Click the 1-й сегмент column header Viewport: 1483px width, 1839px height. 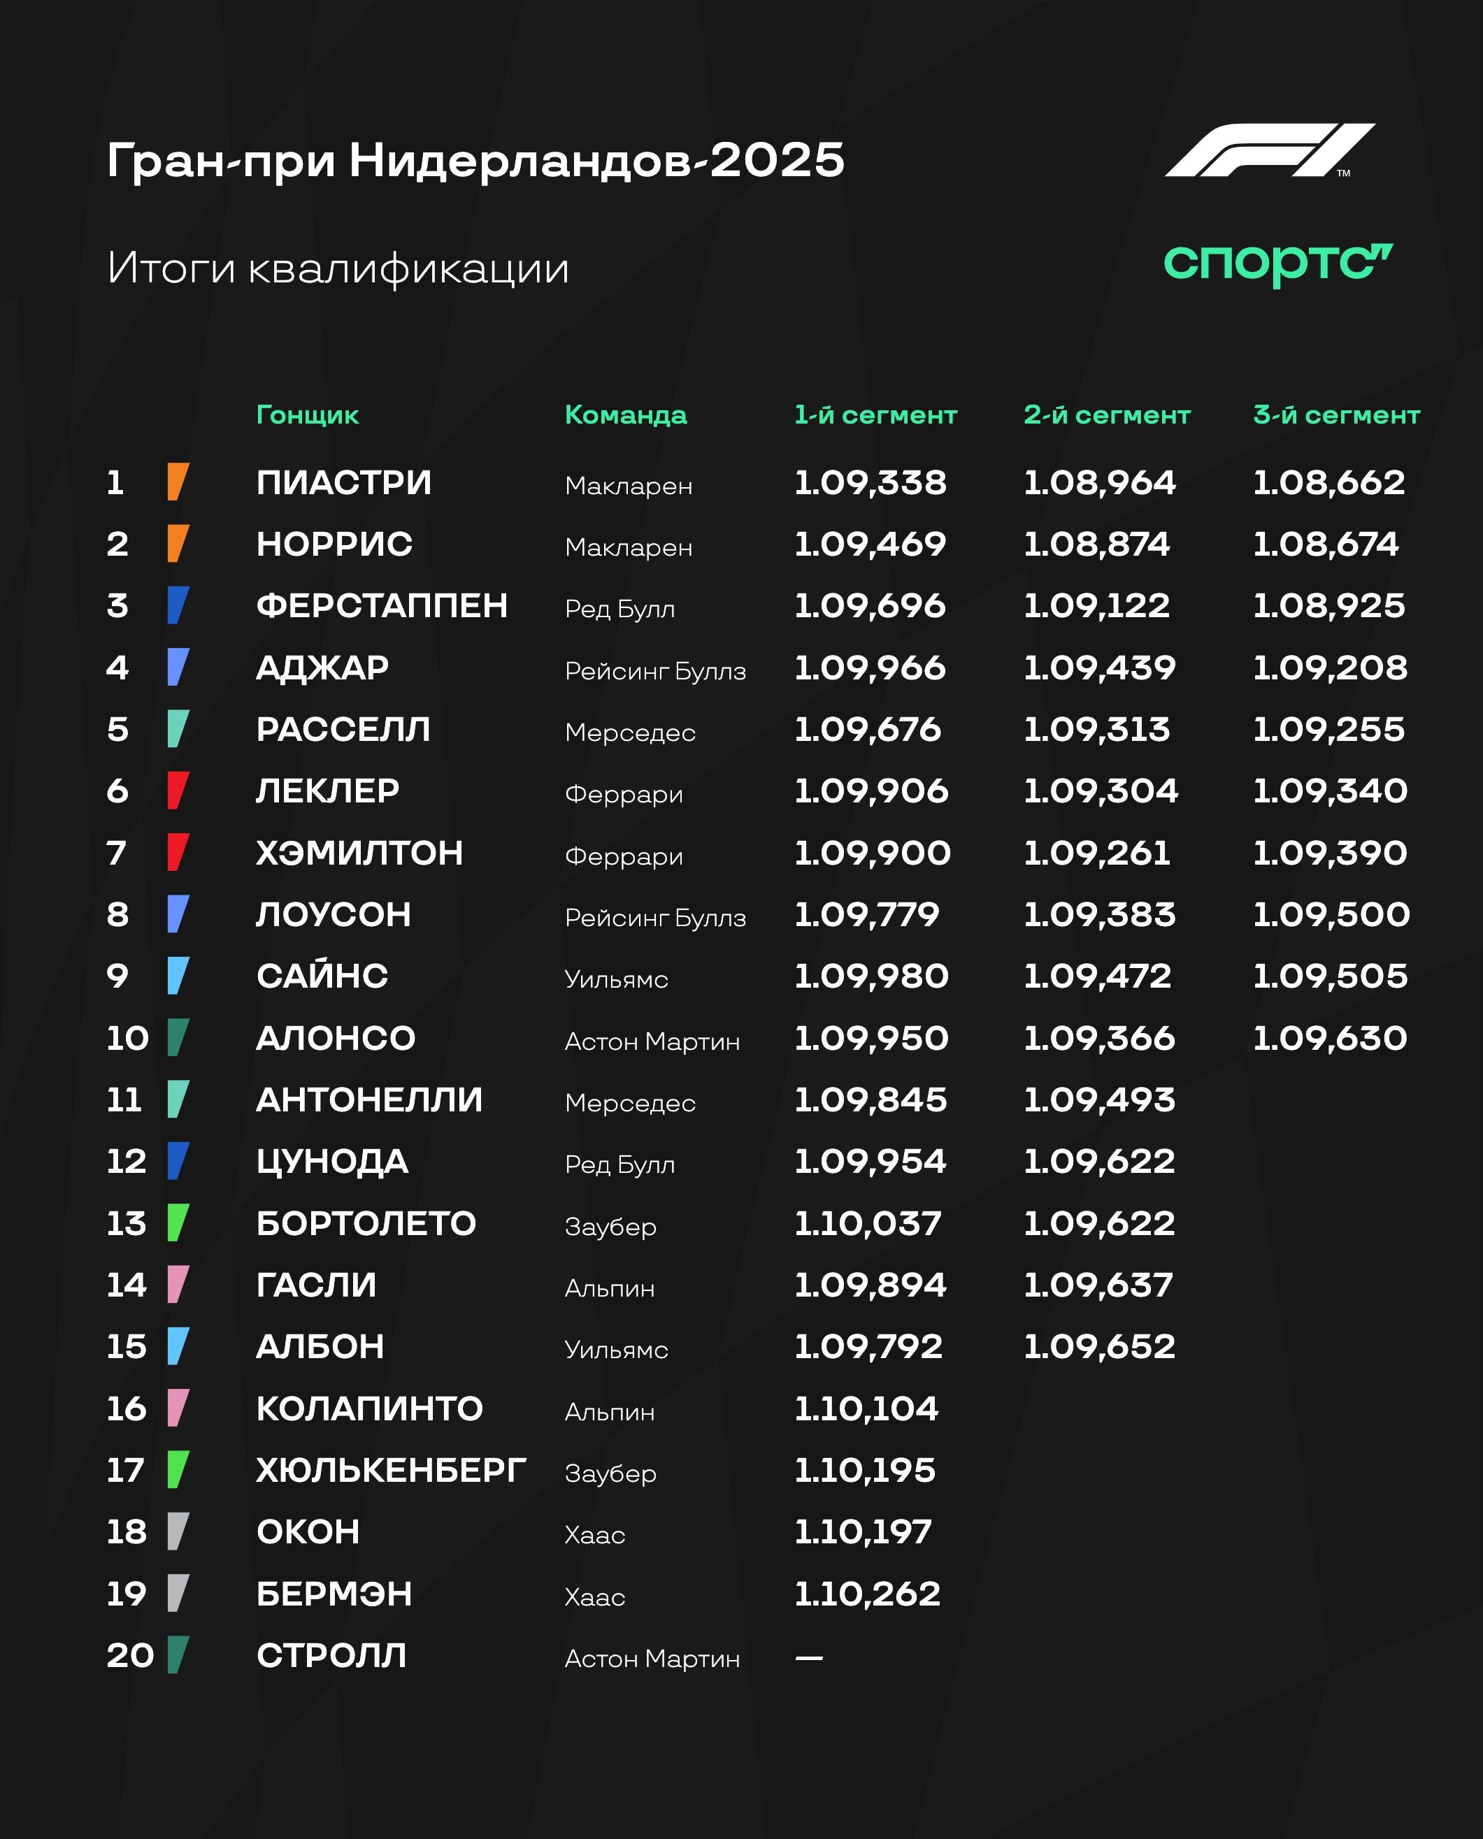pos(875,415)
